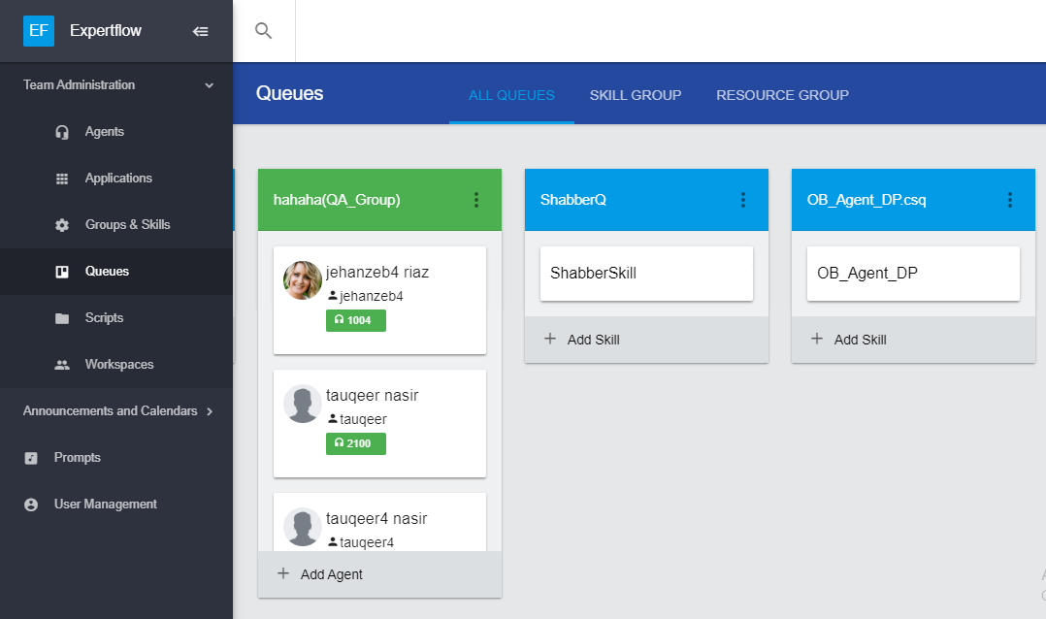This screenshot has width=1046, height=619.
Task: Open Agents via the headset icon
Action: click(x=62, y=132)
